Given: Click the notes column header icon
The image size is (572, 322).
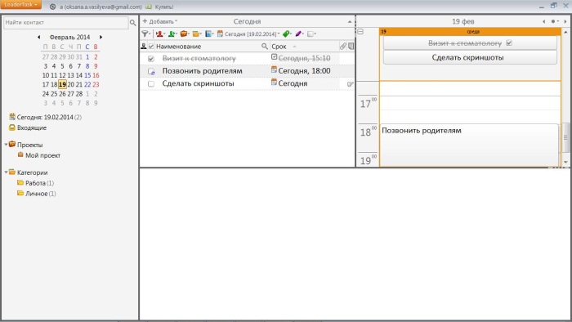Looking at the screenshot, I should point(351,47).
